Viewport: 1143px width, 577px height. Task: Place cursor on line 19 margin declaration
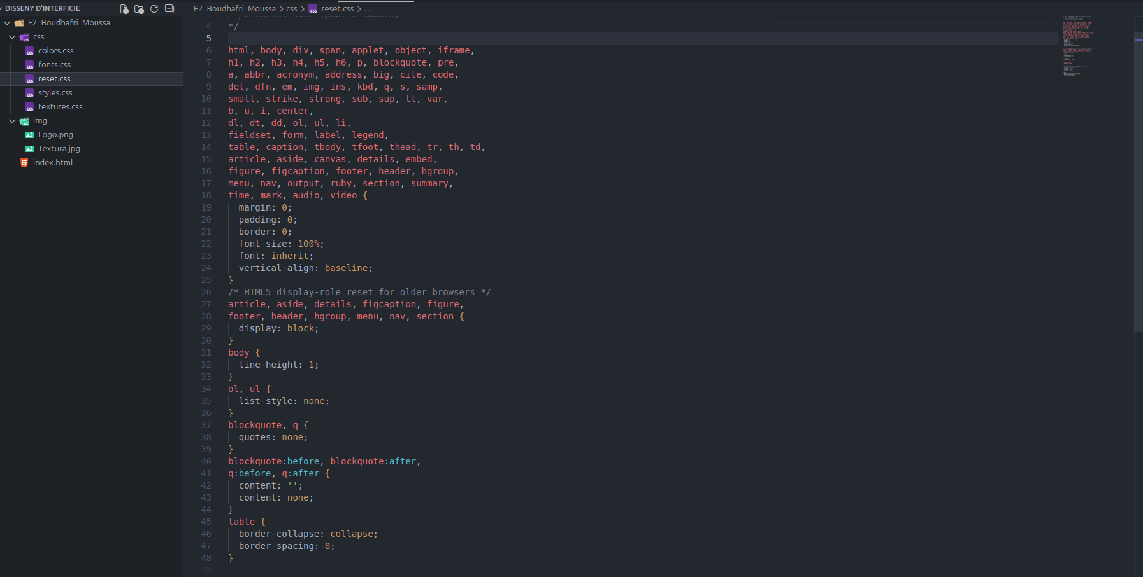tap(264, 208)
